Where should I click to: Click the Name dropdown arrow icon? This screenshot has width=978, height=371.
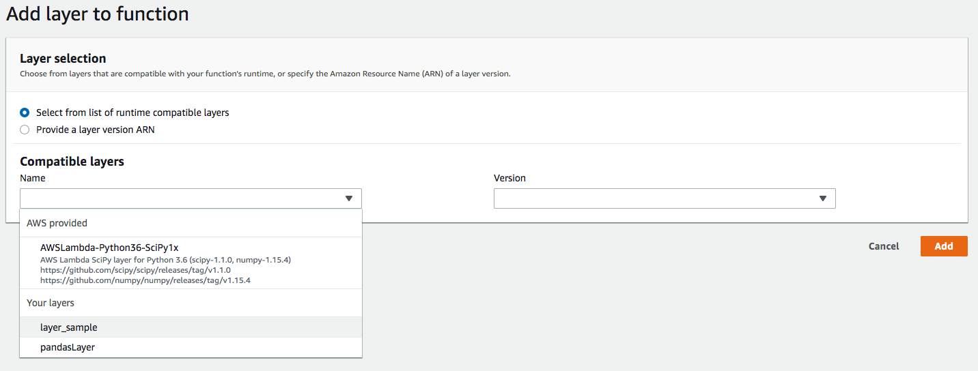coord(349,198)
